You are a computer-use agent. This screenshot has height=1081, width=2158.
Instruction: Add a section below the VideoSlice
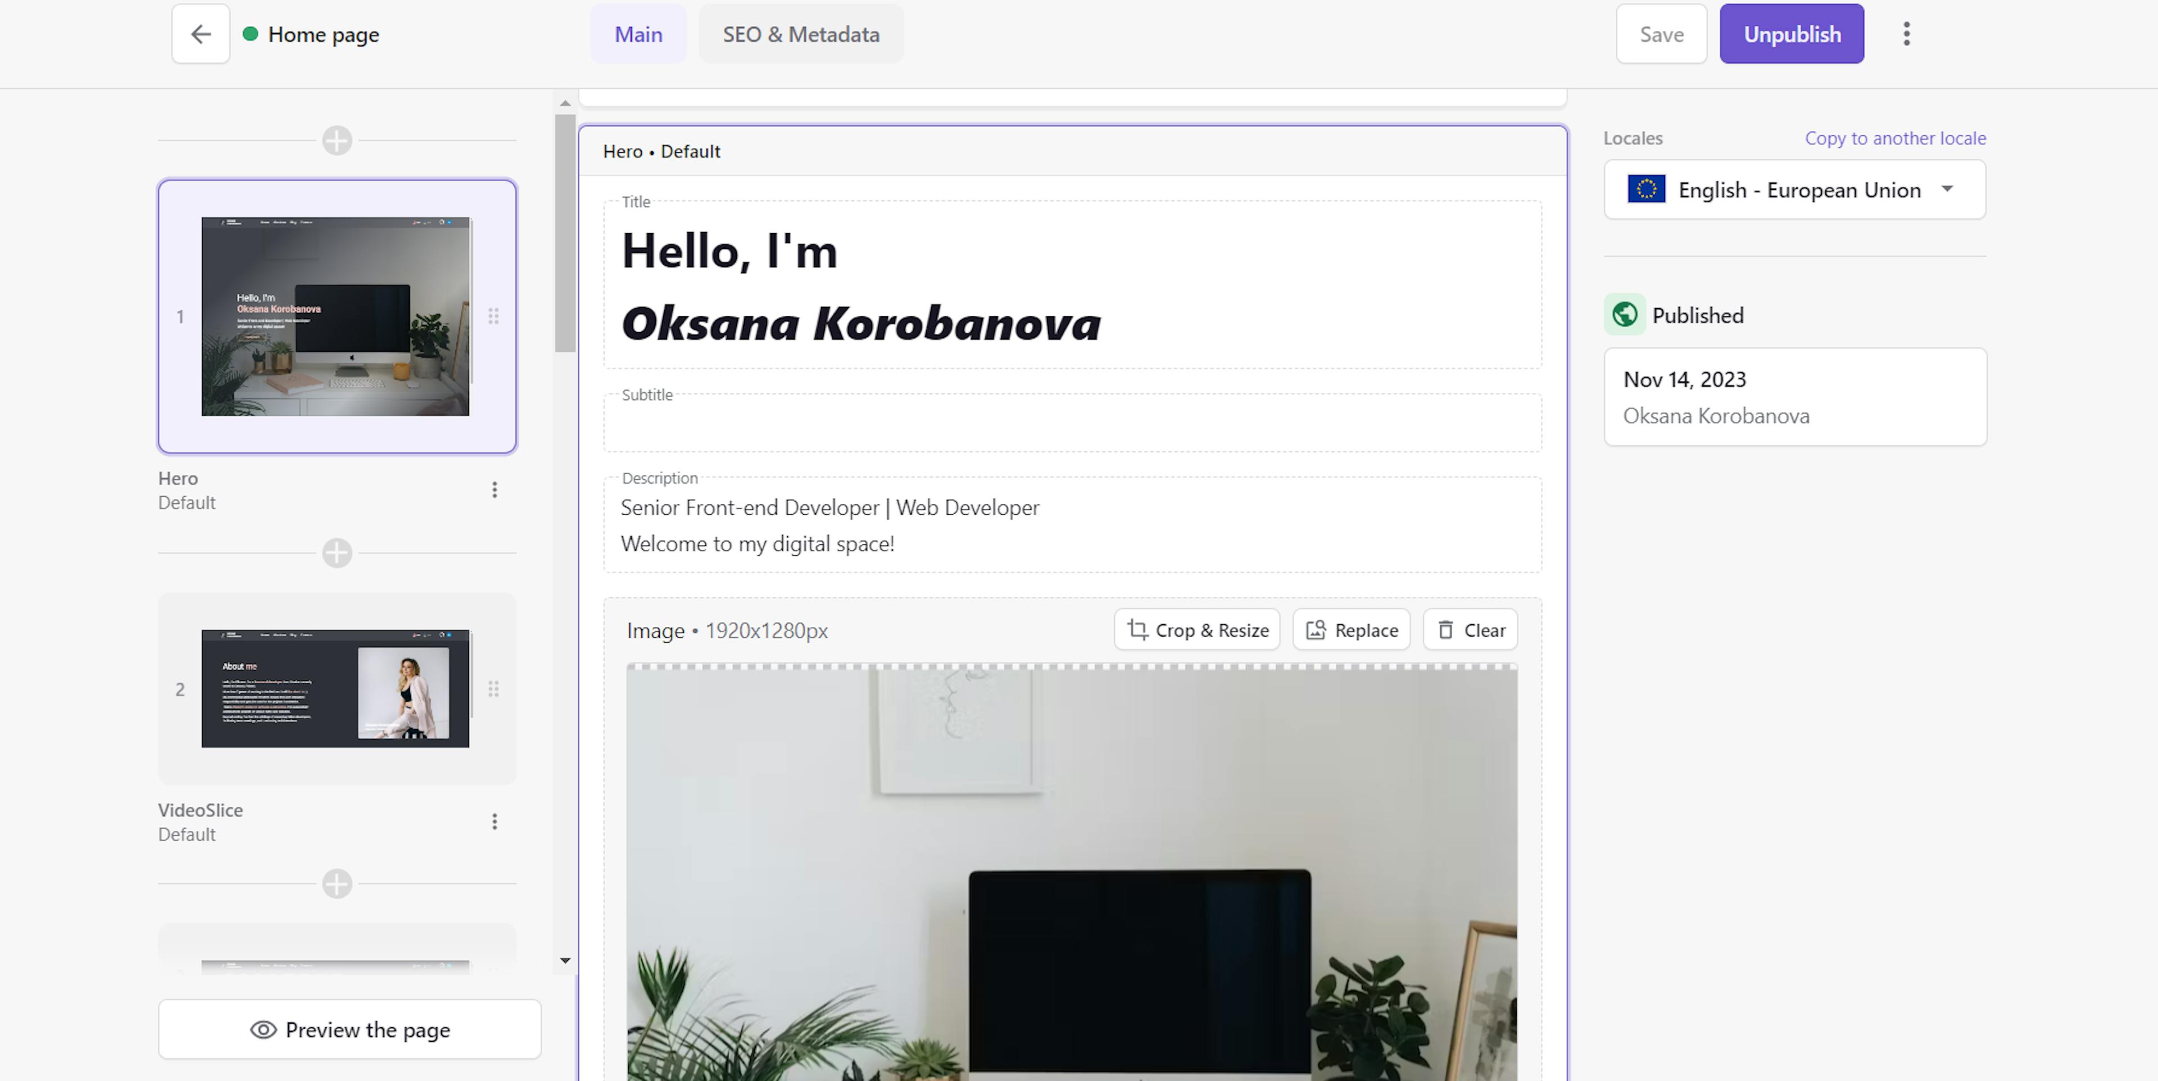[337, 883]
